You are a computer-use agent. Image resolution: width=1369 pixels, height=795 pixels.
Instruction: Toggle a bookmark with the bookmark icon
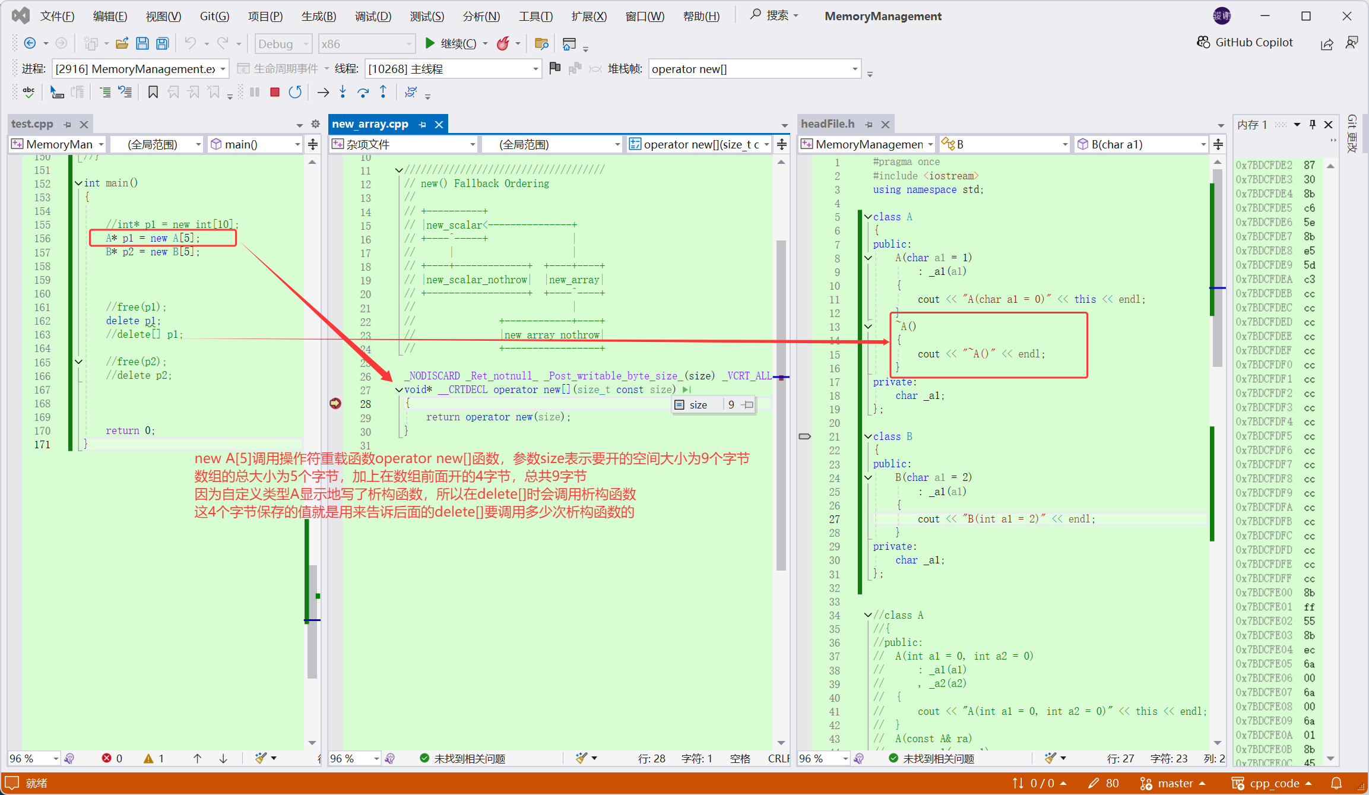click(153, 92)
